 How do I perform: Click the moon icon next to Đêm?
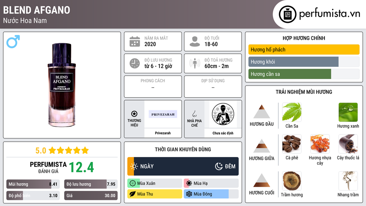pos(219,166)
